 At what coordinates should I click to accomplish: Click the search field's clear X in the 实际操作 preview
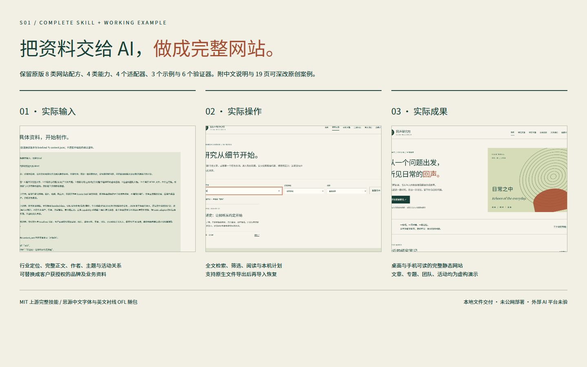pyautogui.click(x=279, y=191)
